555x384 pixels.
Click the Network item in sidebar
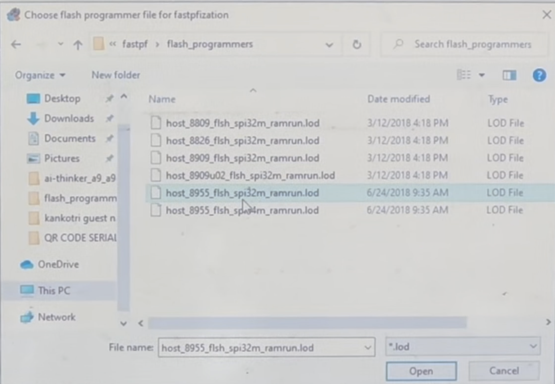(x=57, y=317)
